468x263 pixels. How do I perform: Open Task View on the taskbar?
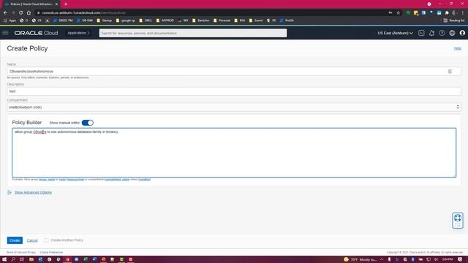click(x=22, y=259)
